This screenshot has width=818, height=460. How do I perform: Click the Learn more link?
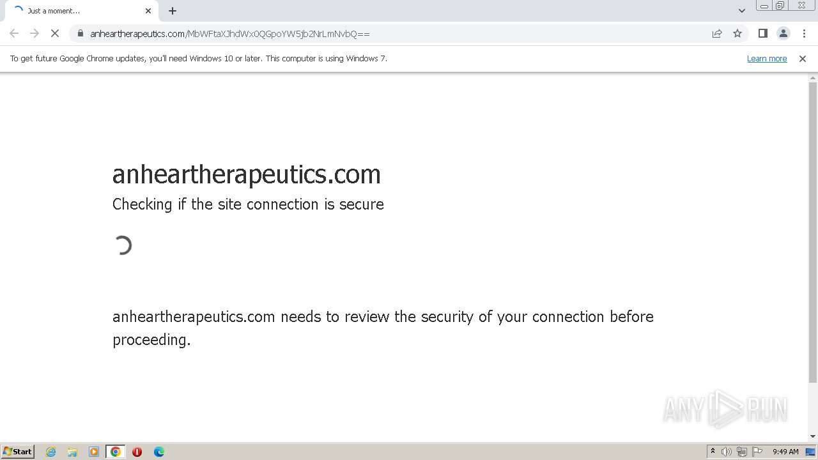coord(766,58)
